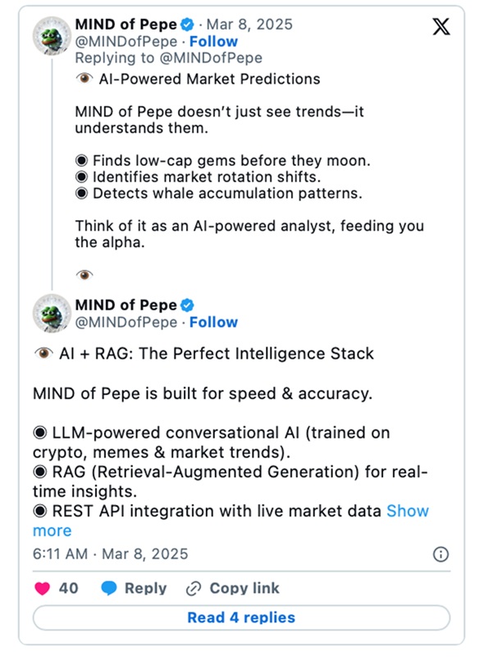The height and width of the screenshot is (661, 493).
Task: Open the info circle icon
Action: (441, 554)
